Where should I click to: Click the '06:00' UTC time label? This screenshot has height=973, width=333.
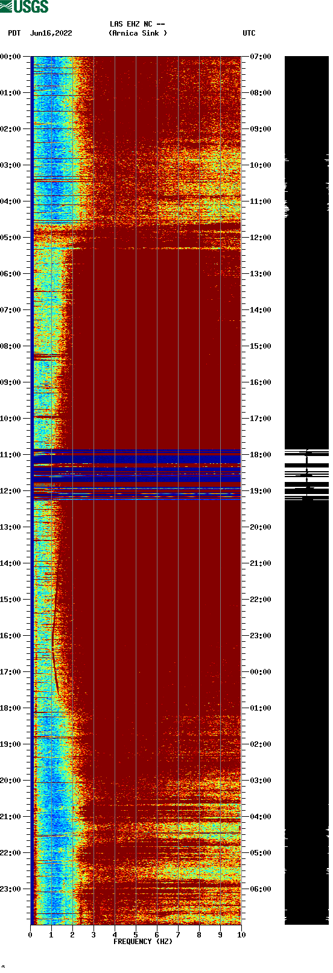pyautogui.click(x=261, y=889)
